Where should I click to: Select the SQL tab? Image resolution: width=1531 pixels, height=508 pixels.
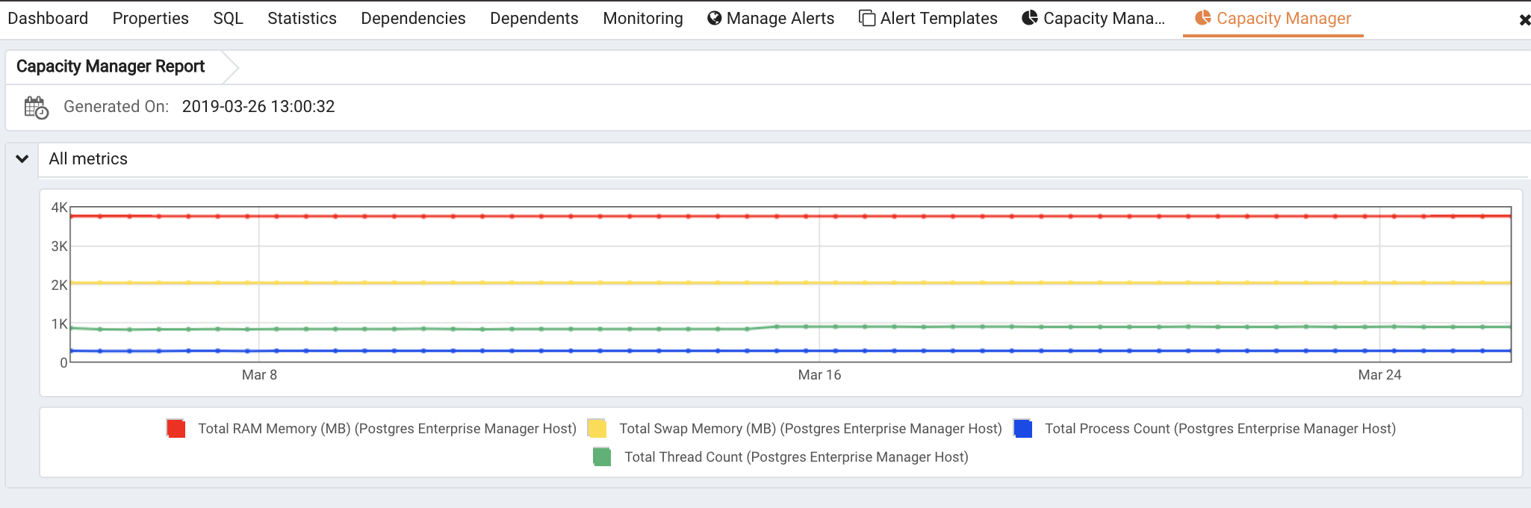228,18
